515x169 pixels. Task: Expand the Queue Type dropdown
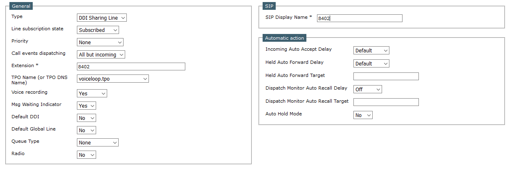tap(98, 142)
